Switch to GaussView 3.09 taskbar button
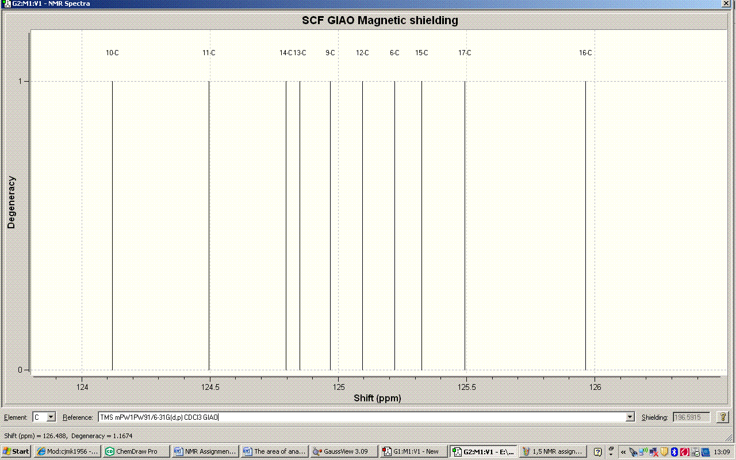The image size is (736, 460). coord(344,451)
